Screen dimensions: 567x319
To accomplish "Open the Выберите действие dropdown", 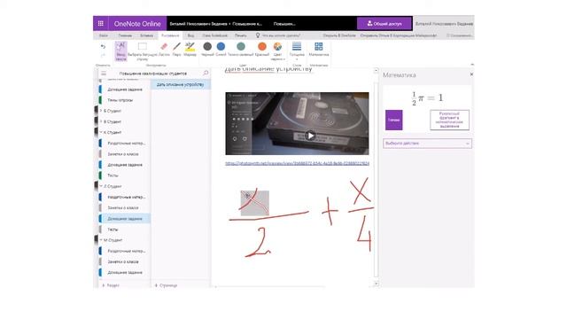I will click(x=427, y=144).
